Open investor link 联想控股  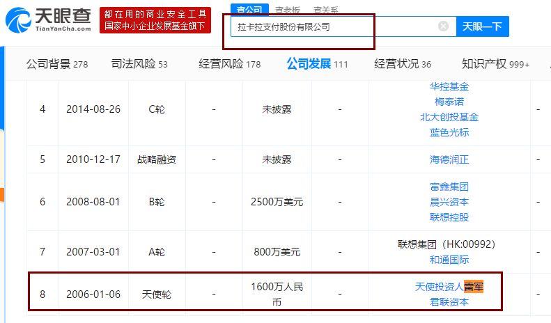pos(449,217)
